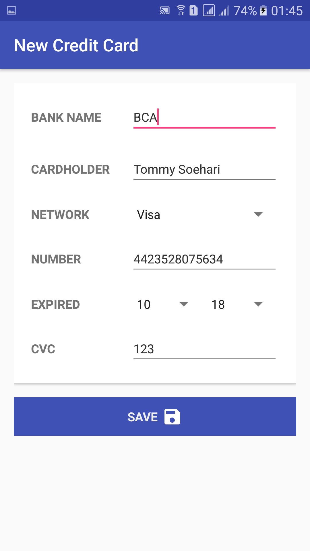The height and width of the screenshot is (551, 310).
Task: Tap the NETWORK label
Action: 60,215
